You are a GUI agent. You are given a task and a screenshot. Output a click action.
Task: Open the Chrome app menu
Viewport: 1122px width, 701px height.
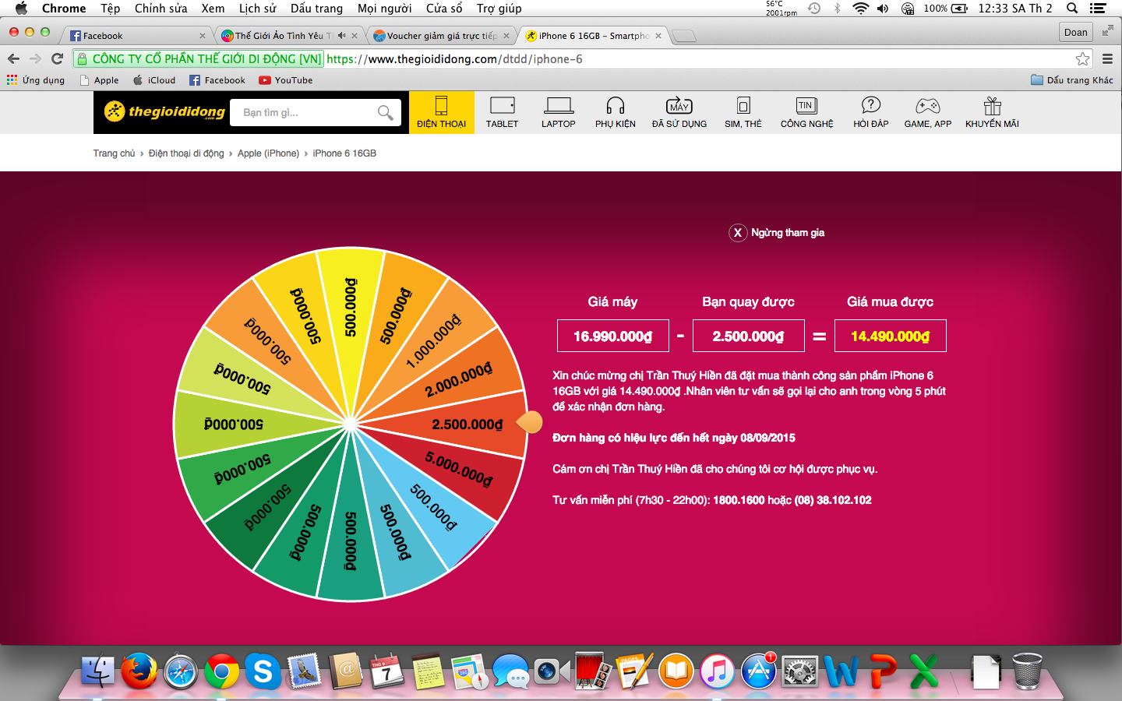click(64, 9)
